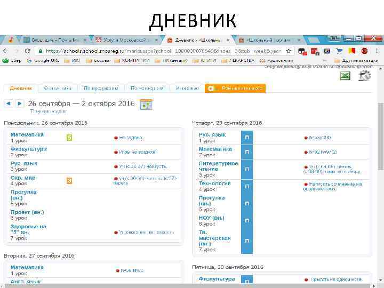Open homework Написать сочинение на осеннюю тему
Screen dimensions: 384x288
point(333,187)
